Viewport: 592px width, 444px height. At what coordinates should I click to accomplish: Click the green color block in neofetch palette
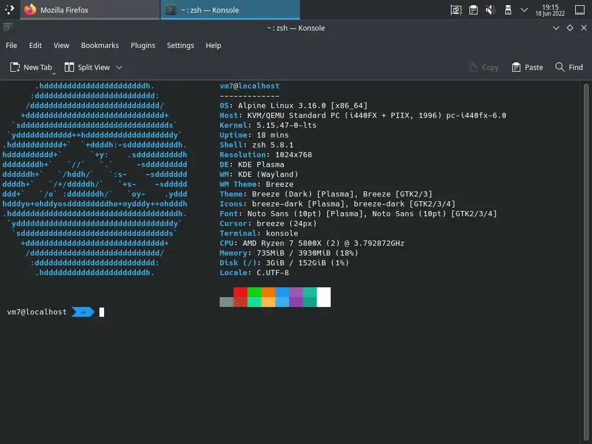[254, 292]
